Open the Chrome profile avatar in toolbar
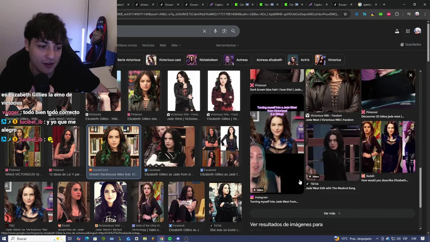 [417, 14]
